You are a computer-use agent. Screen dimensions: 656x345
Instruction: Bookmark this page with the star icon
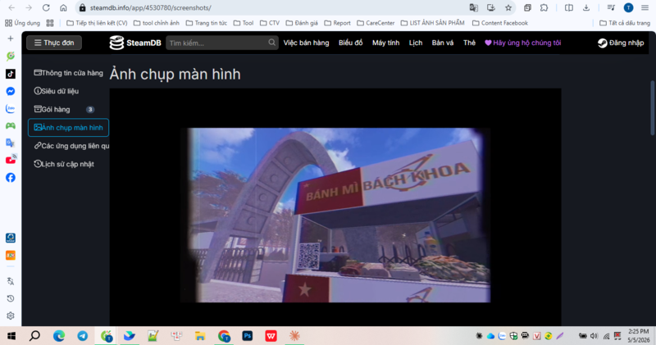click(508, 7)
